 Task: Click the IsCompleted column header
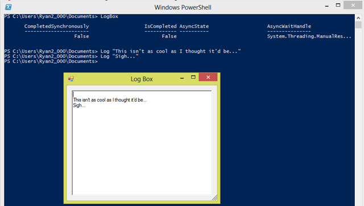point(160,26)
